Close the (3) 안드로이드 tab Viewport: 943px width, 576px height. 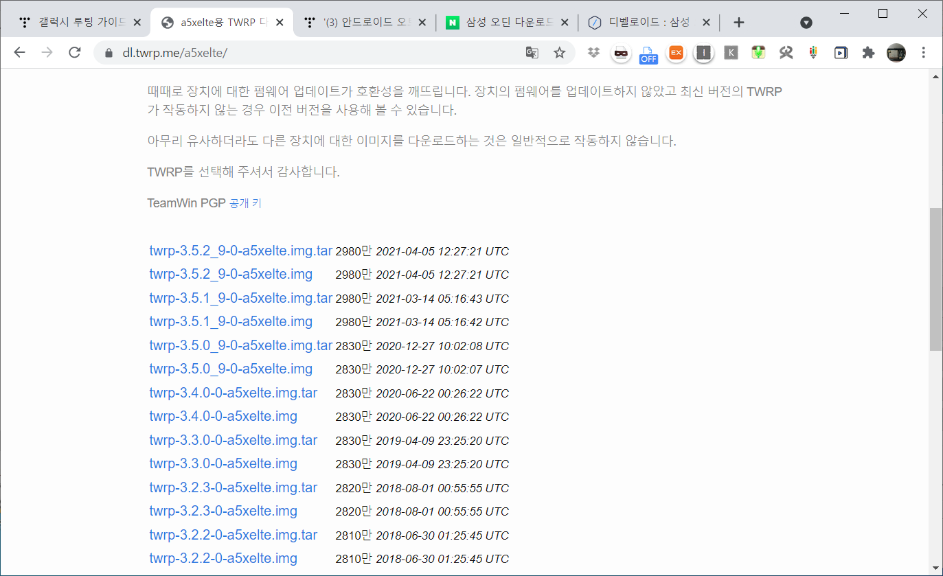(422, 23)
